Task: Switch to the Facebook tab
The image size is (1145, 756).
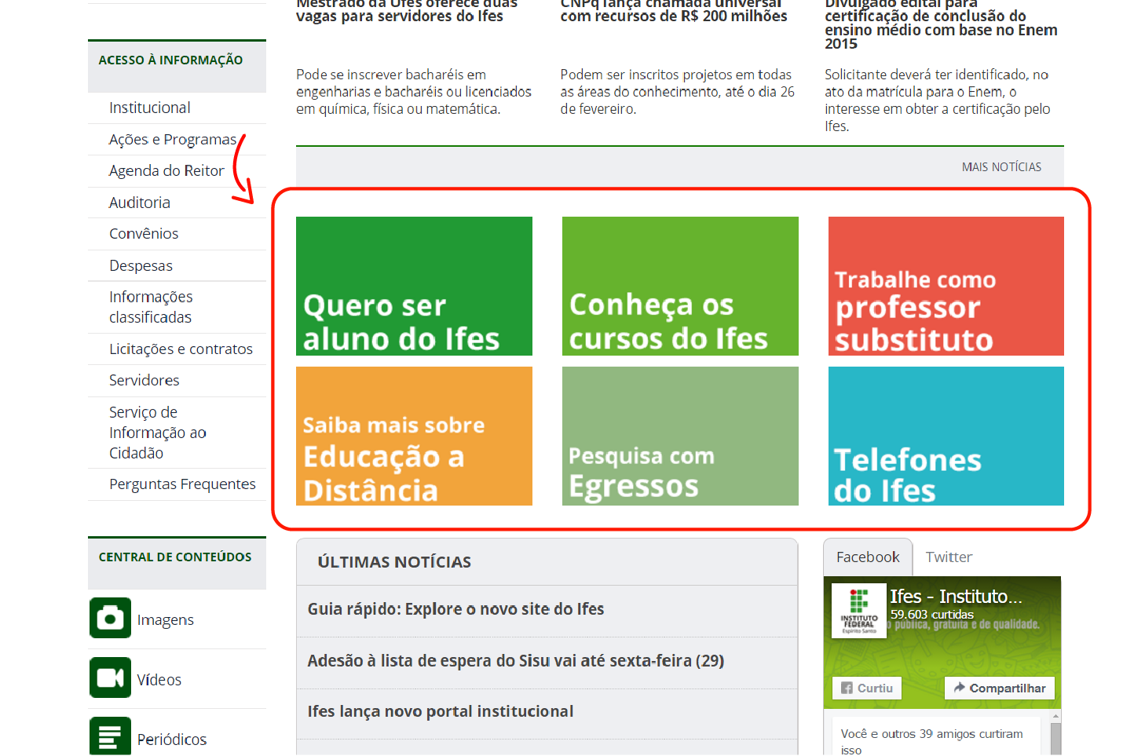Action: pos(867,557)
